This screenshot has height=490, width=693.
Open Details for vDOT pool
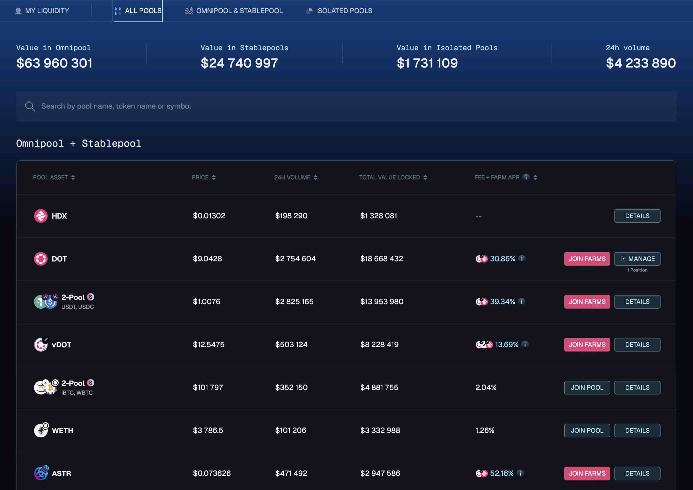click(637, 344)
